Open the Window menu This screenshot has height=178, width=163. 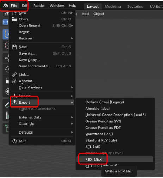tap(57, 6)
